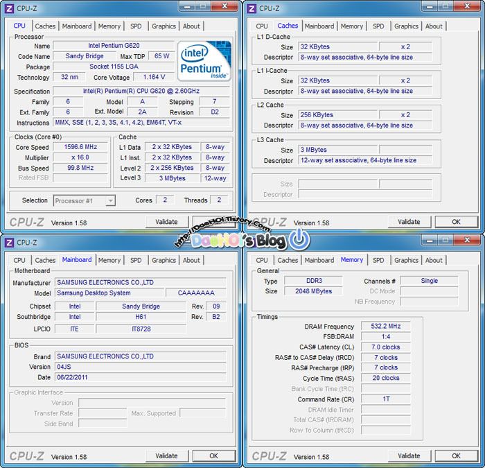This screenshot has width=485, height=468.
Task: Switch to CPU tab in the Memory window
Action: click(262, 260)
